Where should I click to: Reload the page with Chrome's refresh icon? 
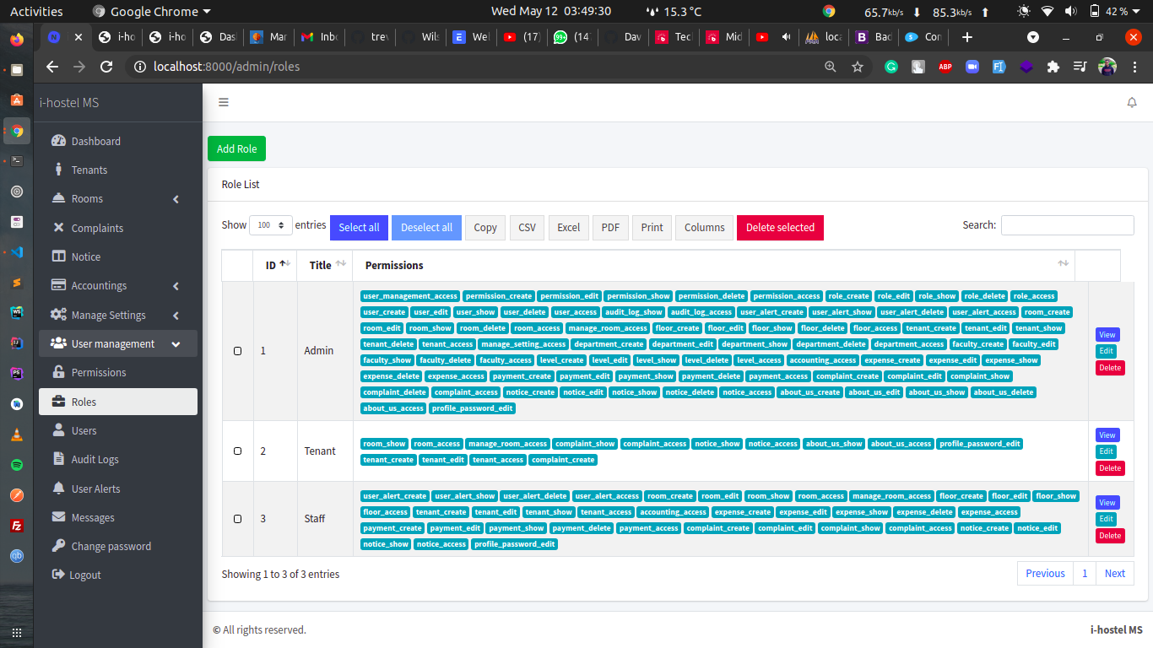106,67
